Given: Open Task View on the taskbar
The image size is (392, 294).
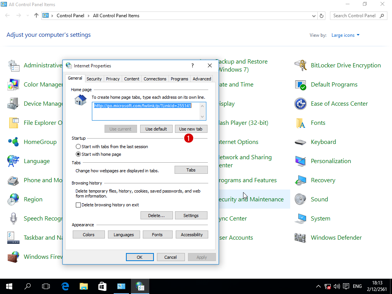Looking at the screenshot, I should point(46,286).
